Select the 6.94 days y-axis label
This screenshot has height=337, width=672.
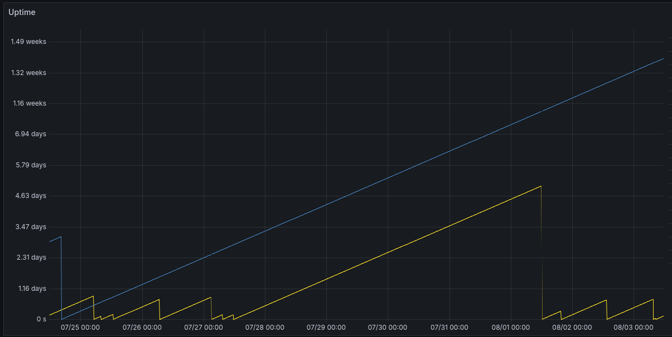(31, 135)
